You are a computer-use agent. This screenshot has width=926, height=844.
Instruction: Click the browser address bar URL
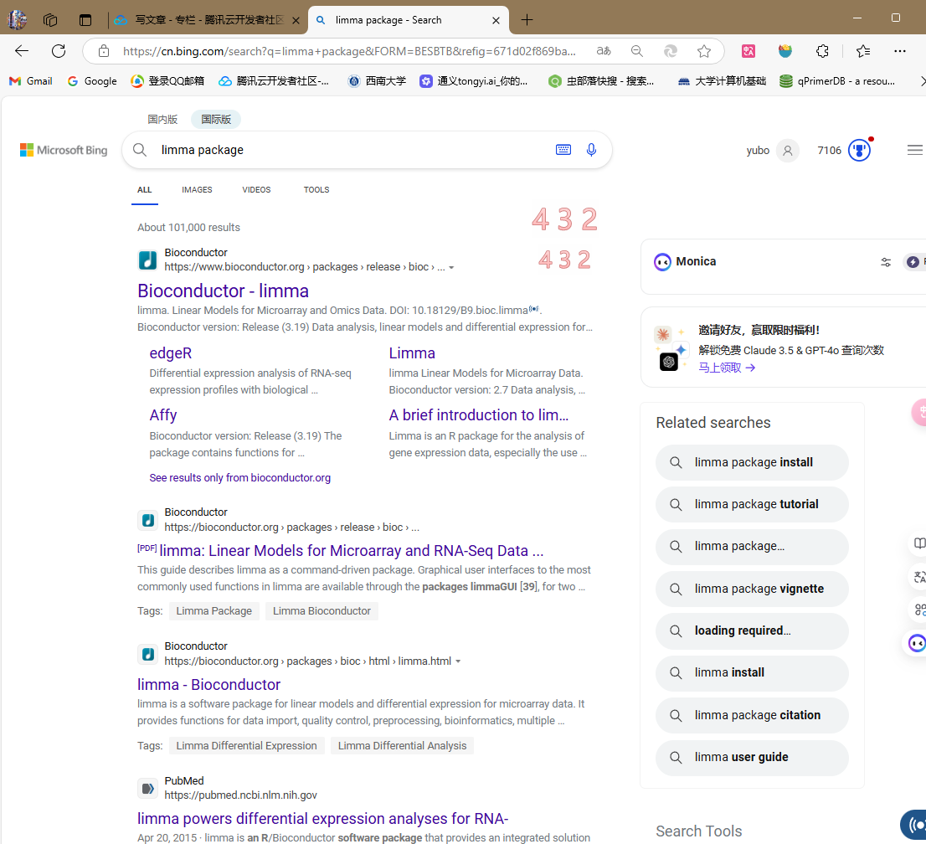click(x=349, y=51)
